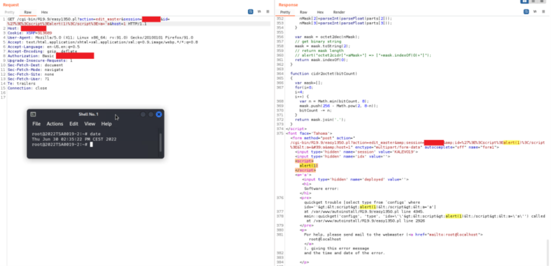Screen dimensions: 551x266
Task: Click the 'Sec-Fetch-Site: none' header
Action: (31, 74)
